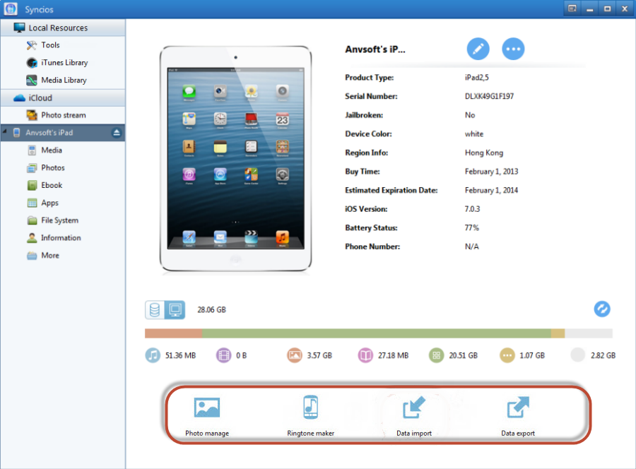Click the yellow other segment of storage bar
Image resolution: width=636 pixels, height=469 pixels.
558,333
